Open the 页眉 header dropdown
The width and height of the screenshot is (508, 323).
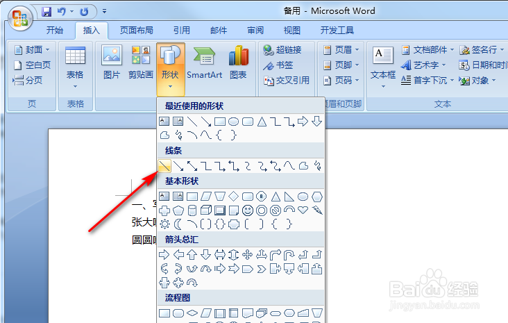[341, 49]
